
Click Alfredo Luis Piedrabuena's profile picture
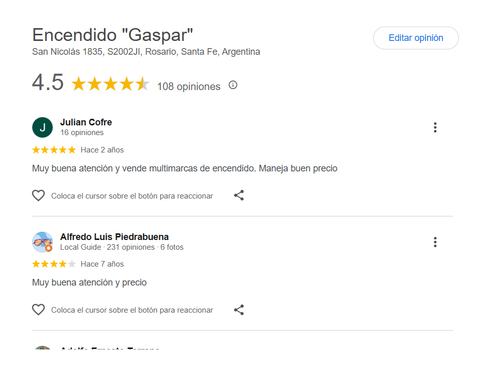pos(43,242)
